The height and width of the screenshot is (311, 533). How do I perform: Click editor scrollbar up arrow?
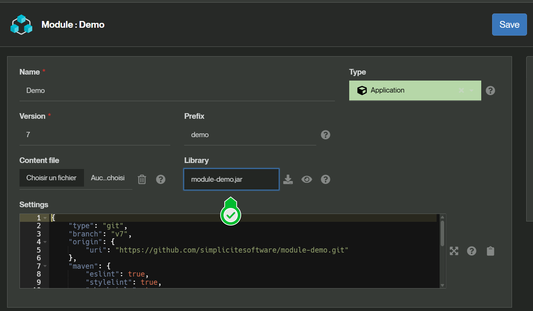pos(442,217)
